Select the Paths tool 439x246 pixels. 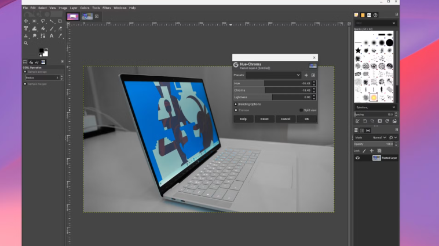point(43,36)
